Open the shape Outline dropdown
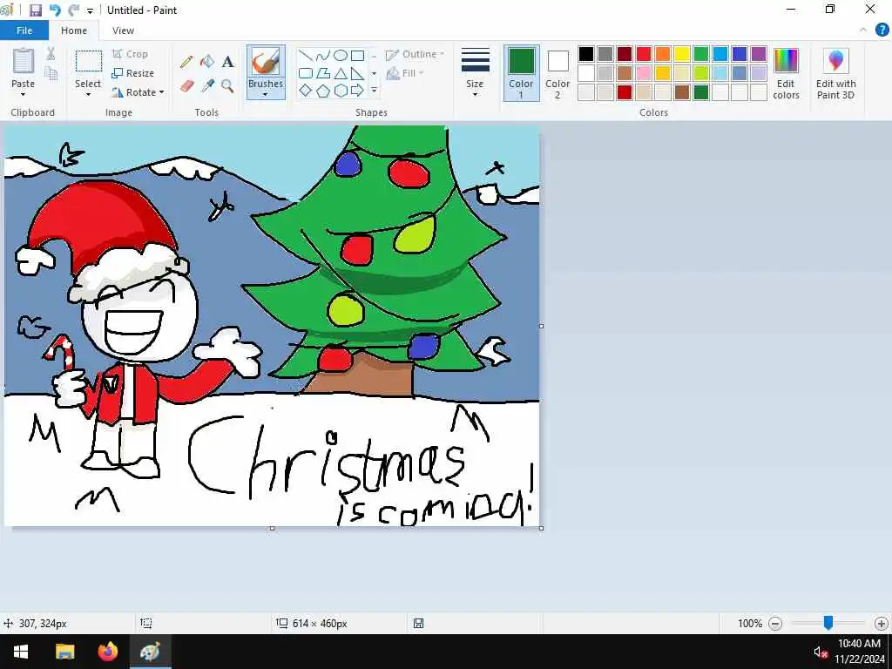This screenshot has width=892, height=669. (x=416, y=54)
